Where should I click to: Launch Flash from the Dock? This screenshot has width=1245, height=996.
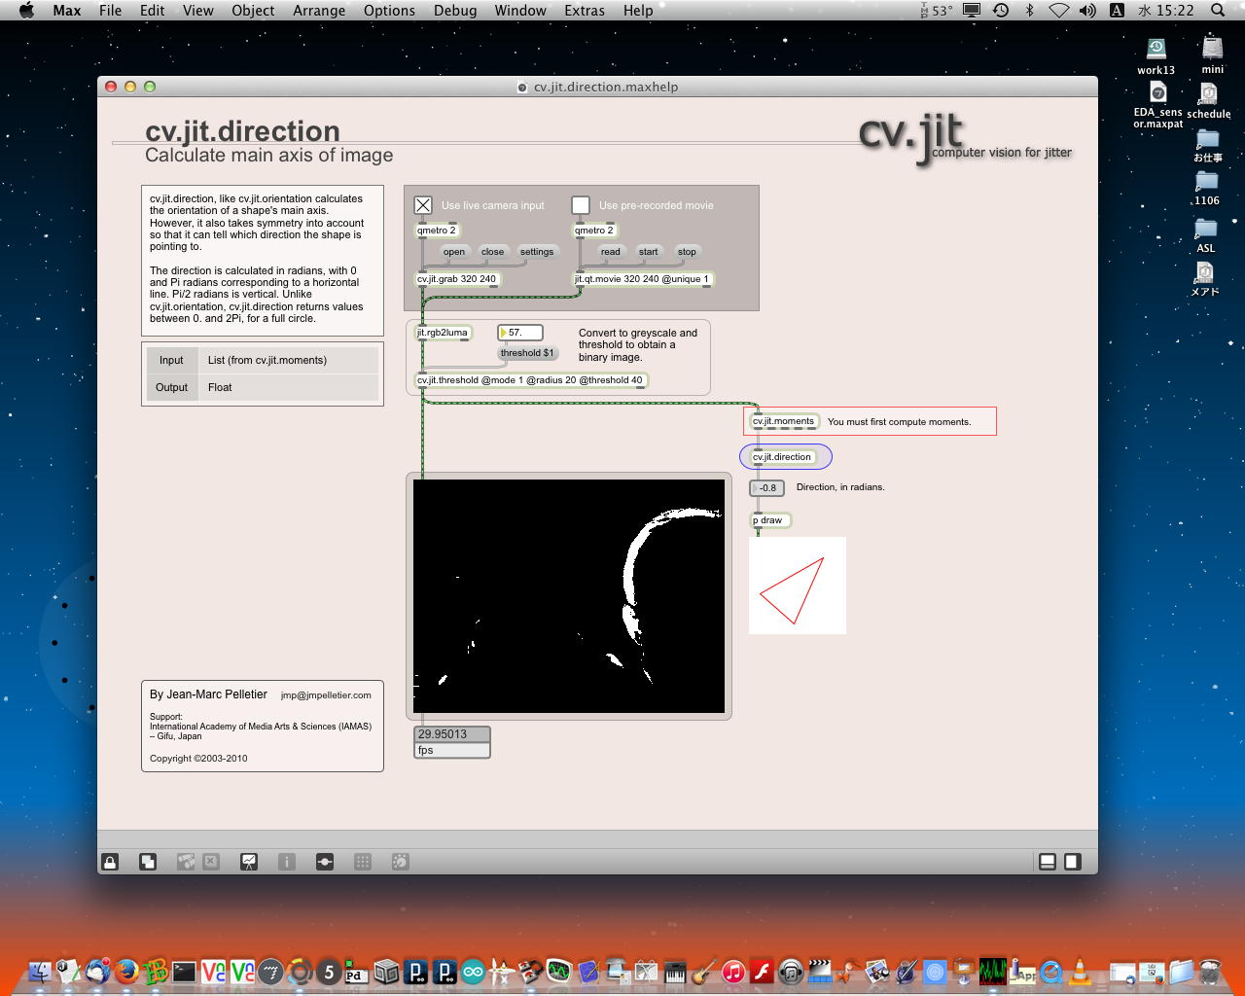click(x=762, y=971)
